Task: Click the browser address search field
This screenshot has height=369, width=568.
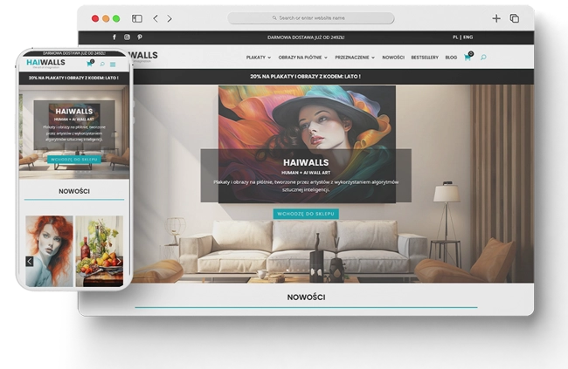Action: (x=311, y=18)
